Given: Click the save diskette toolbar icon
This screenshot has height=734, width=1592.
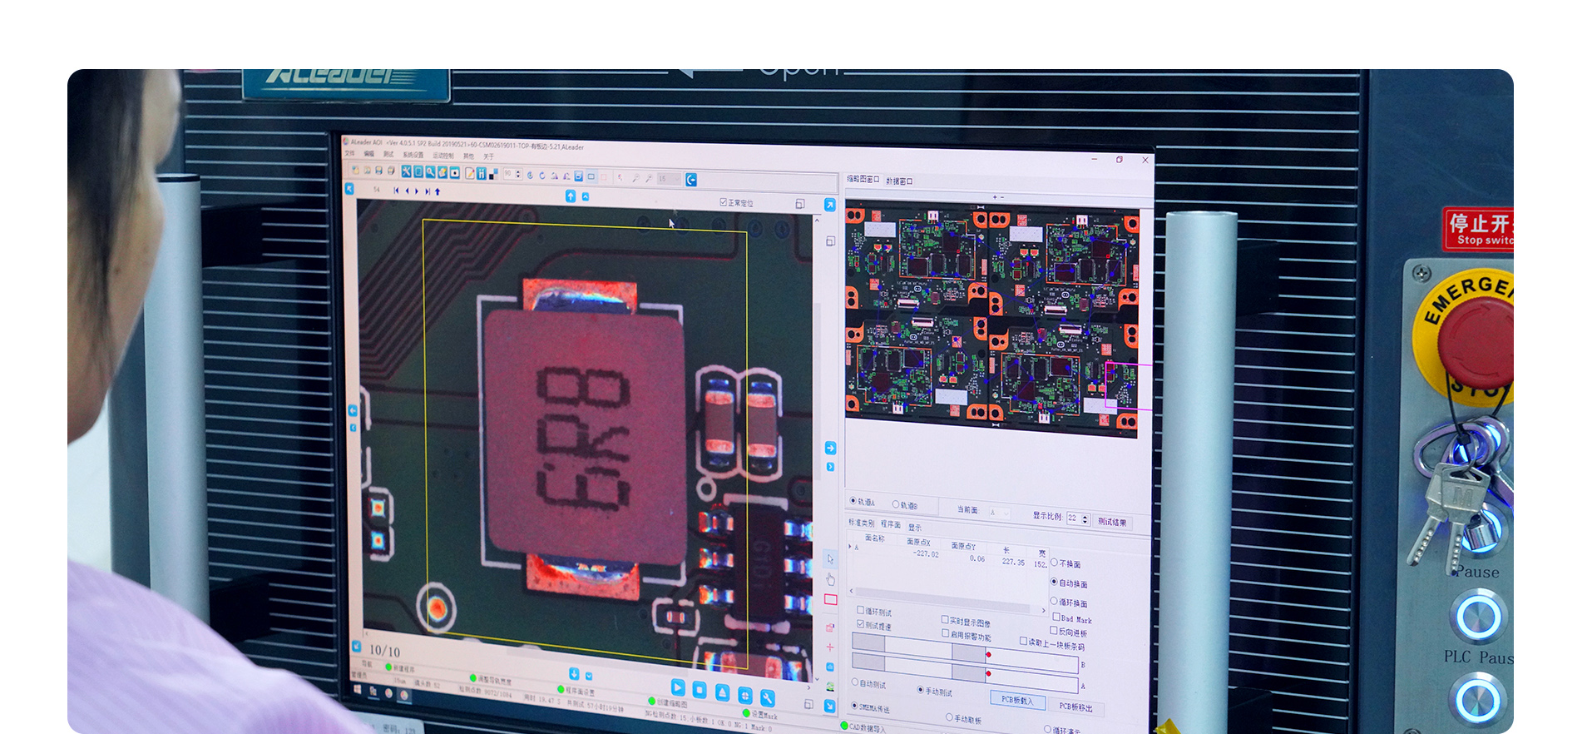Looking at the screenshot, I should (378, 171).
